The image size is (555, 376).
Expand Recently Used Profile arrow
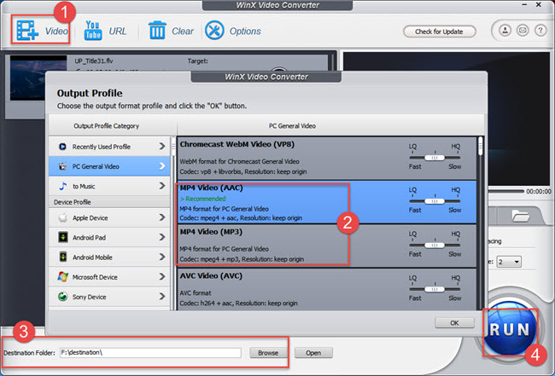(161, 147)
